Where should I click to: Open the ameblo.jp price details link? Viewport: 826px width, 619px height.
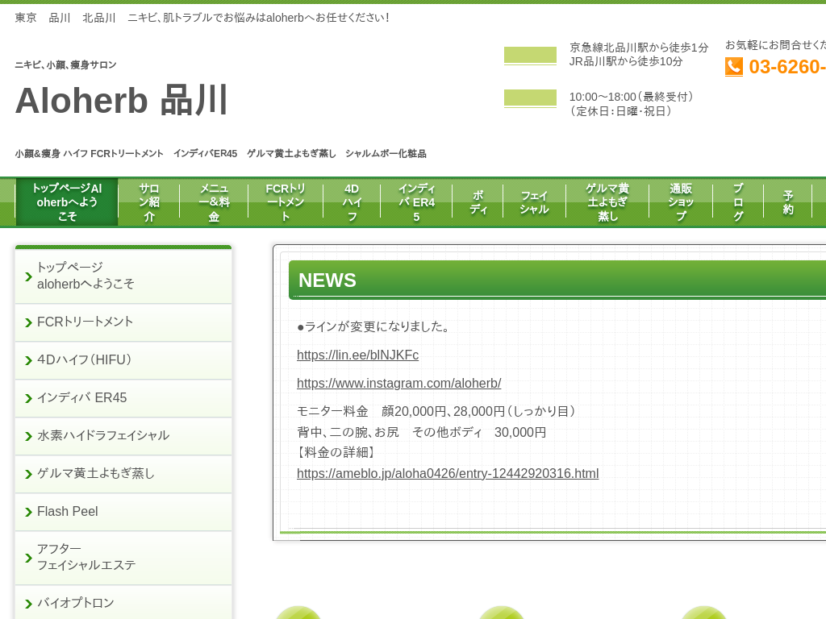[x=448, y=474]
